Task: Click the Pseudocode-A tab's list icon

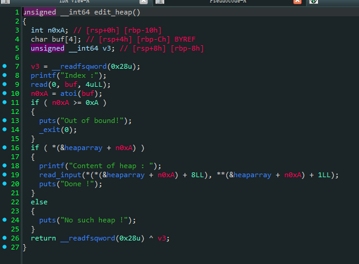Action: pos(160,2)
